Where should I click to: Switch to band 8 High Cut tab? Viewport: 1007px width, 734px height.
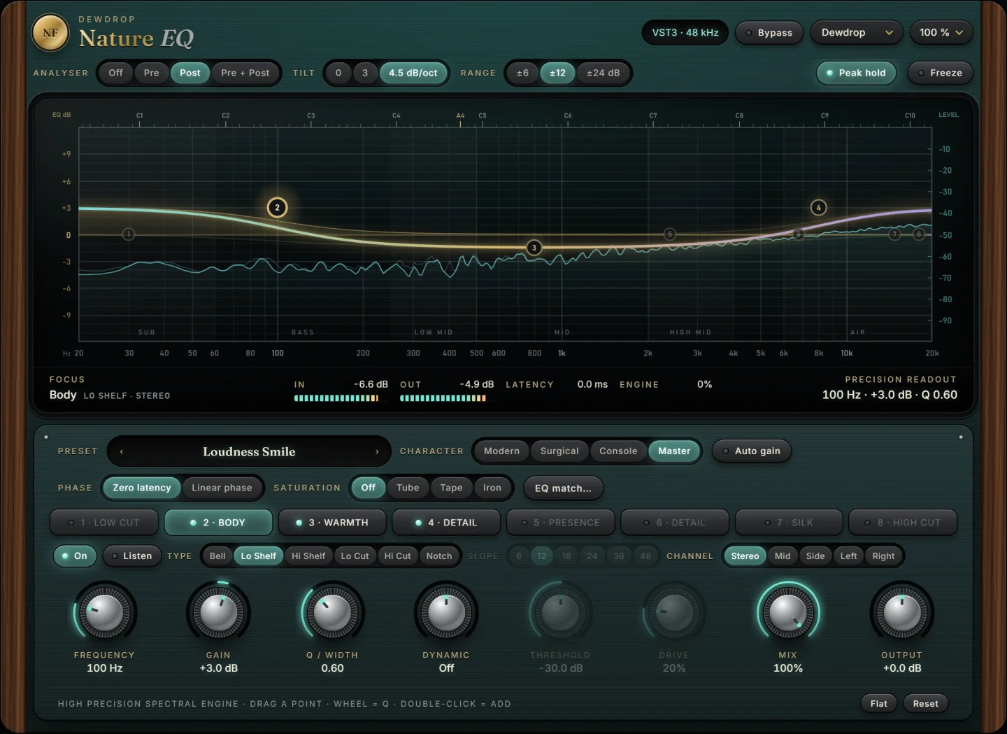click(x=903, y=523)
